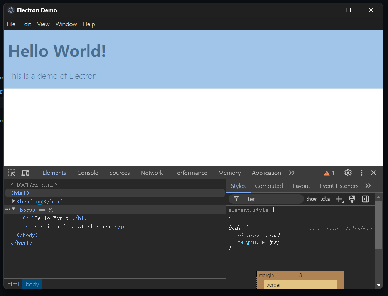Viewport: 388px width, 296px height.
Task: Click the Styles pane scrollbar thumb
Action: [x=378, y=225]
